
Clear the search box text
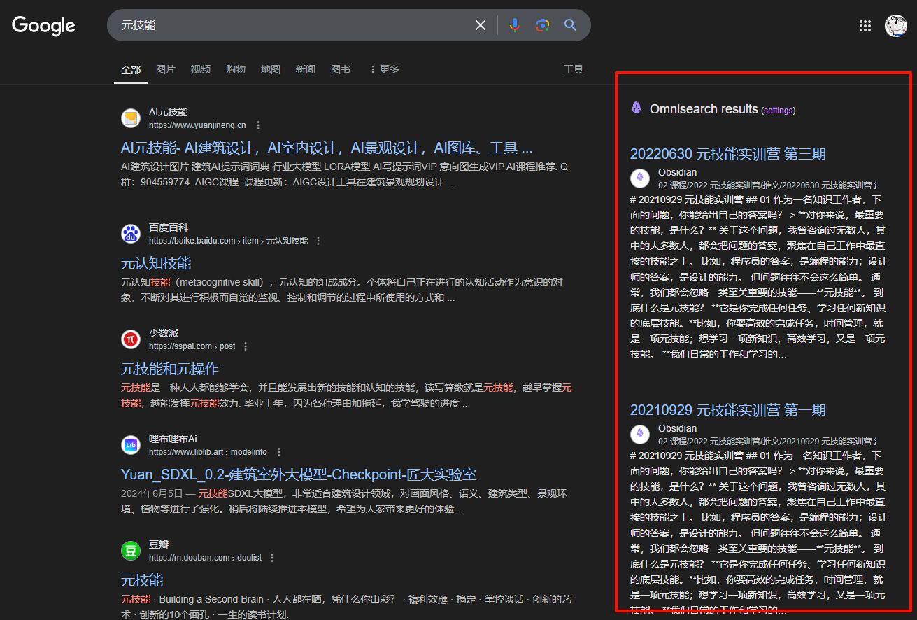(x=481, y=25)
